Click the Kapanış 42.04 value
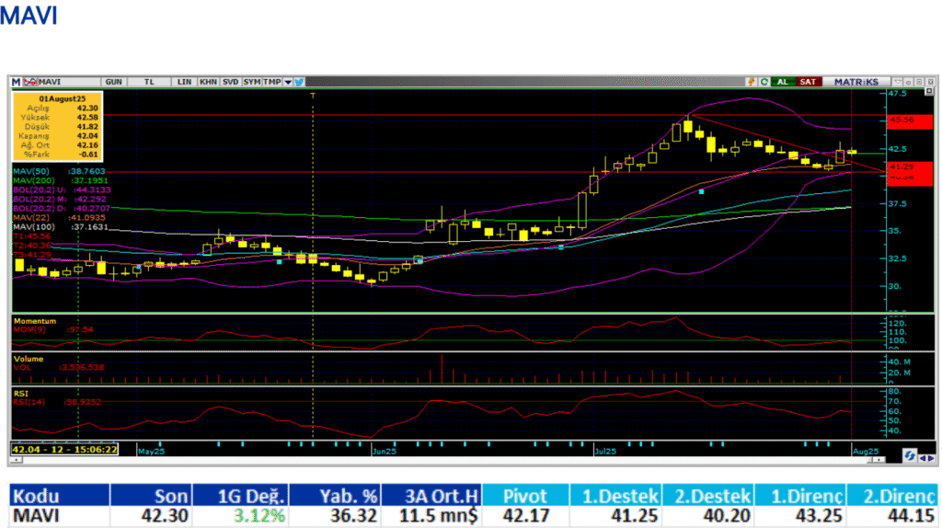This screenshot has height=528, width=942. coord(87,136)
